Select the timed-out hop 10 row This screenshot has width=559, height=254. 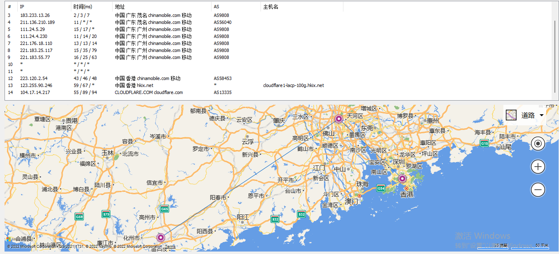click(278, 64)
